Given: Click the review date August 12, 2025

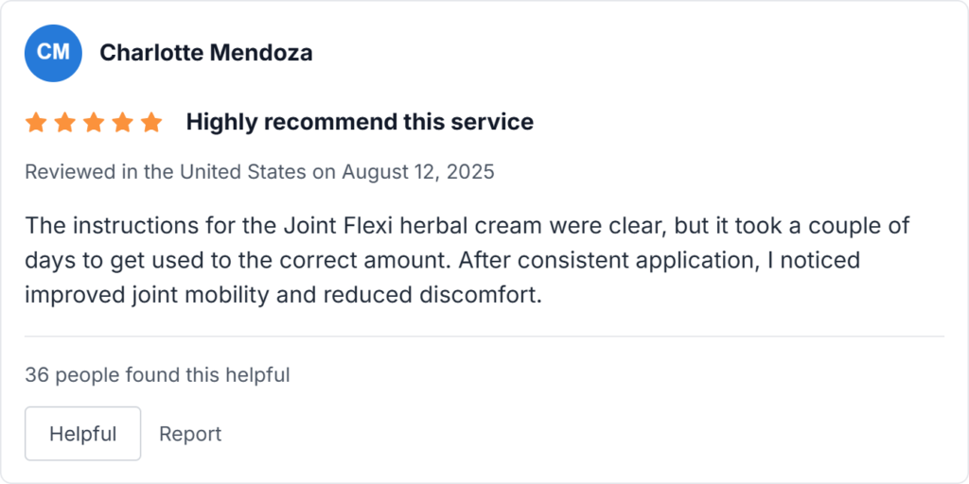Looking at the screenshot, I should click(418, 172).
